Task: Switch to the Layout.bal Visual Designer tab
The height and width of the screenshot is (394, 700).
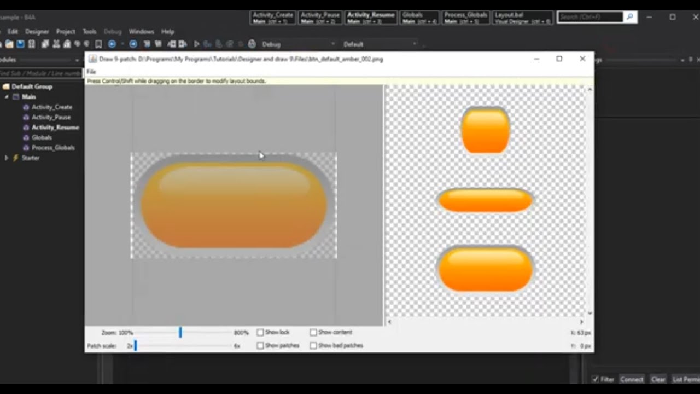Action: tap(523, 18)
